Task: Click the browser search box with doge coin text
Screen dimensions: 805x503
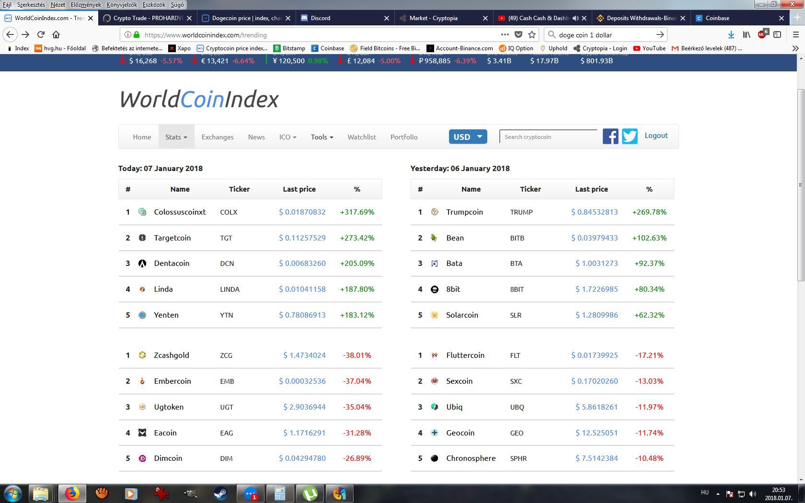Action: (x=606, y=34)
